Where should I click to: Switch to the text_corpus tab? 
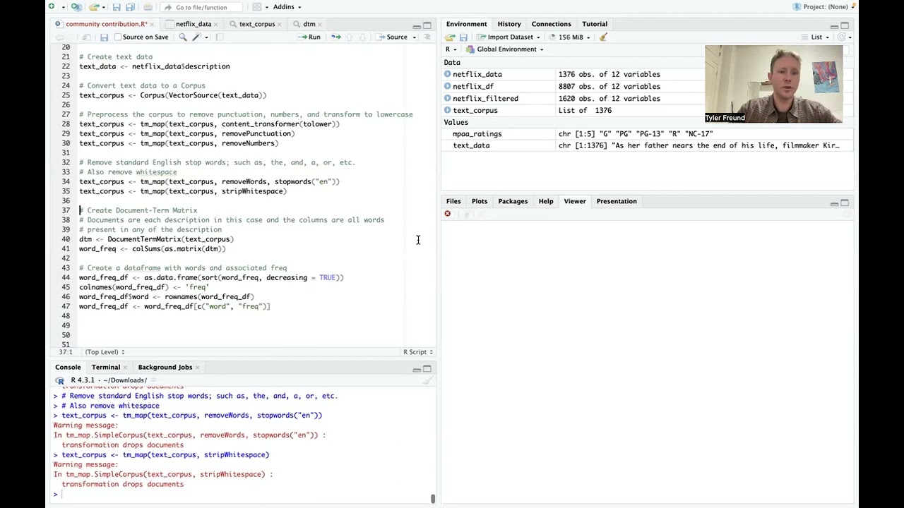point(257,24)
